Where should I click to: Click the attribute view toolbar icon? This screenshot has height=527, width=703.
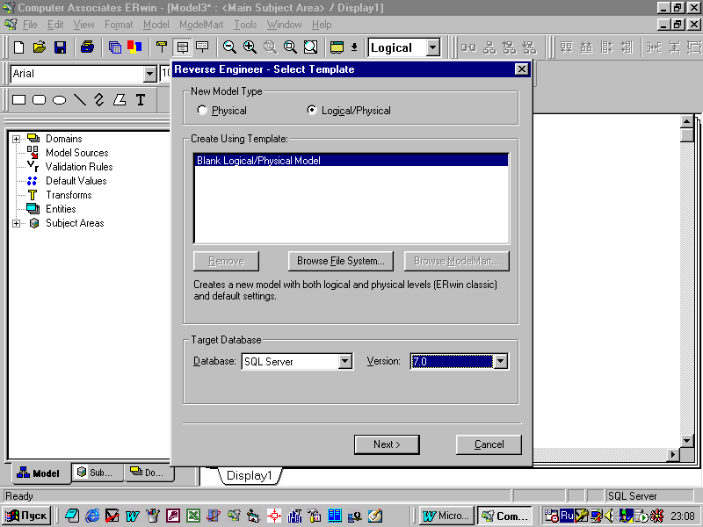(182, 47)
